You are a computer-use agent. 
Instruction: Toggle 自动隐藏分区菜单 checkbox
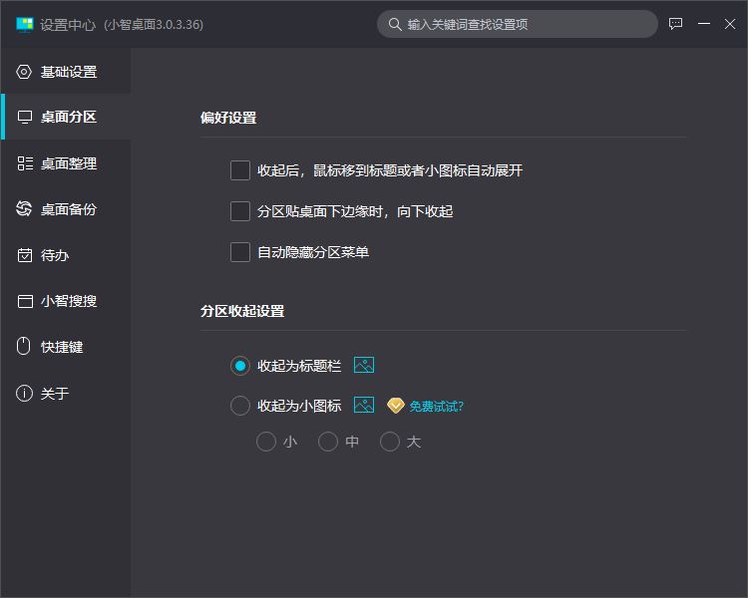point(240,252)
